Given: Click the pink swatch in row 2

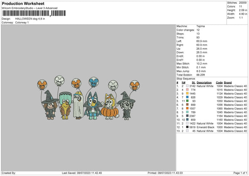Looking at the screenshot, I should 188,90.
